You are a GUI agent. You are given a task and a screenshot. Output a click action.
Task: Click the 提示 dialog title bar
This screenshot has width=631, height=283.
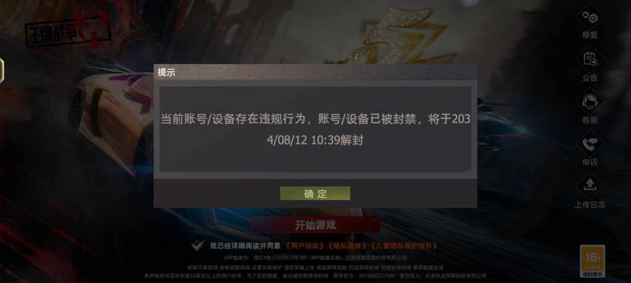[x=315, y=72]
